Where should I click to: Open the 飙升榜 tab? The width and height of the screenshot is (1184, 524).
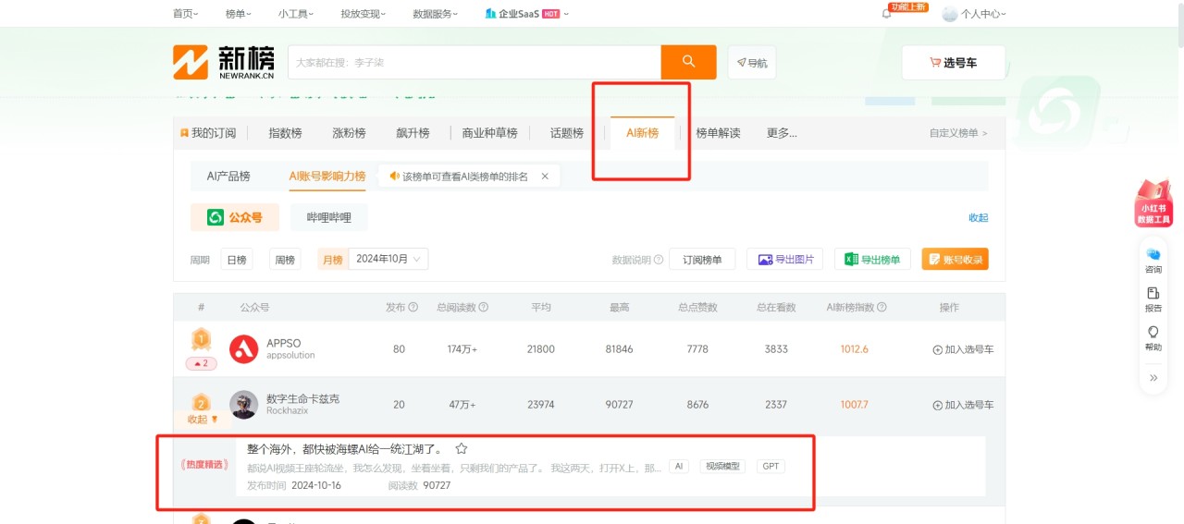click(x=413, y=133)
